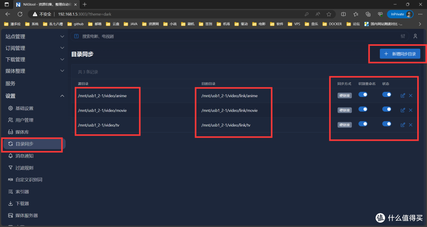Edit the /mnt/usb1_2-1/video/tv sync entry

pos(403,125)
